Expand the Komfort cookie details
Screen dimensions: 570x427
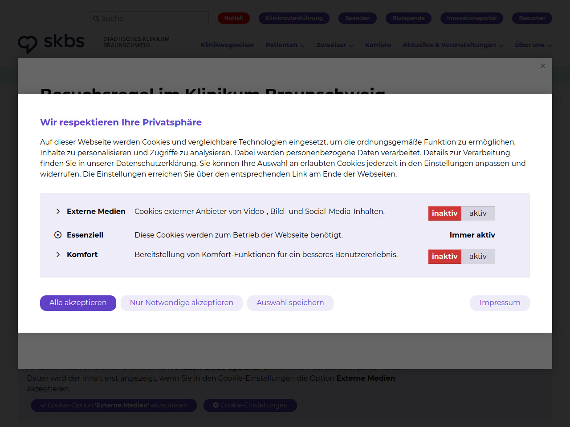pos(58,254)
